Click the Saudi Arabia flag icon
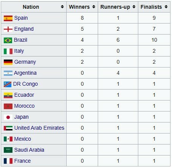 tap(8, 150)
